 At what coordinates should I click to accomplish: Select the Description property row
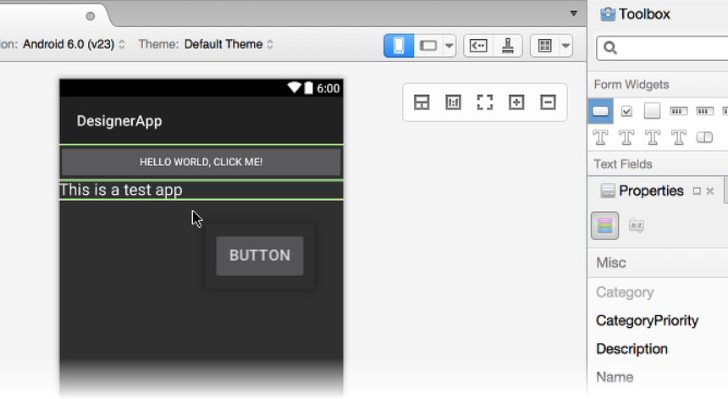658,349
